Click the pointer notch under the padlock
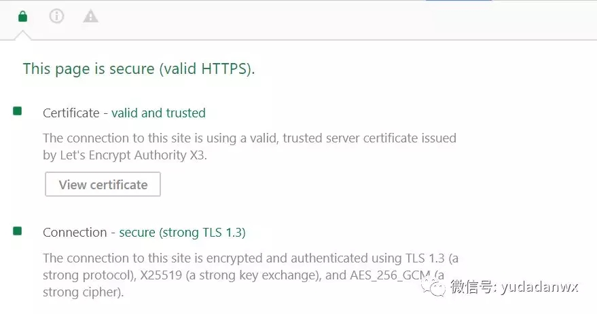Viewport: 597px width, 314px height. click(x=23, y=35)
